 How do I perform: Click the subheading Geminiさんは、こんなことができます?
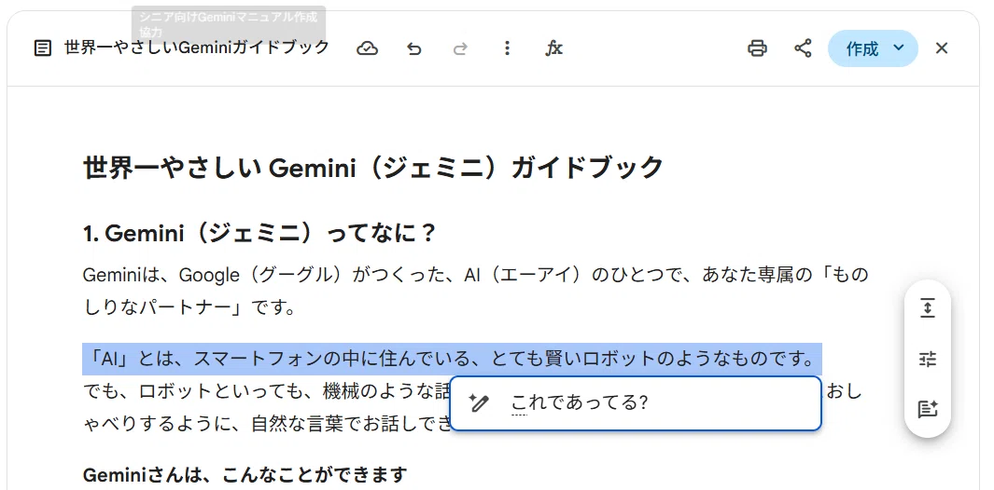click(x=245, y=474)
